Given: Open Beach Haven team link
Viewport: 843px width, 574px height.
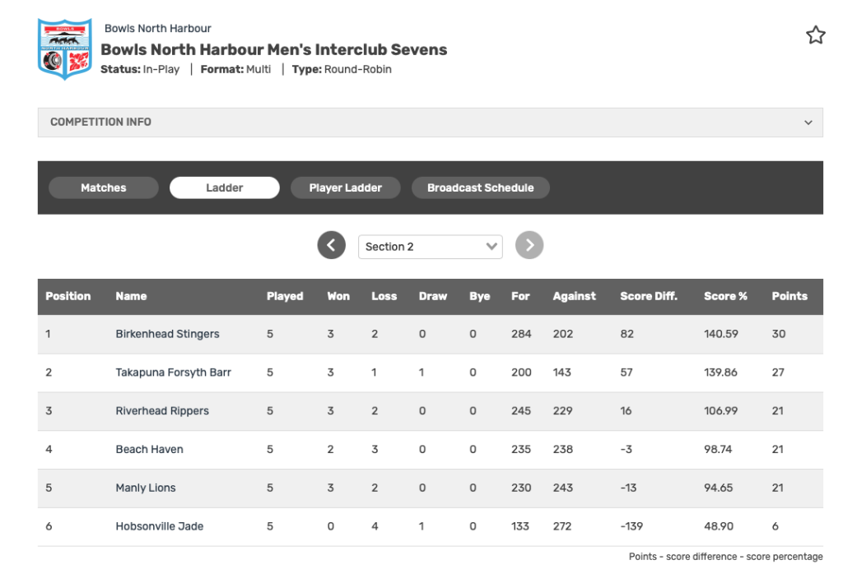Looking at the screenshot, I should click(150, 450).
